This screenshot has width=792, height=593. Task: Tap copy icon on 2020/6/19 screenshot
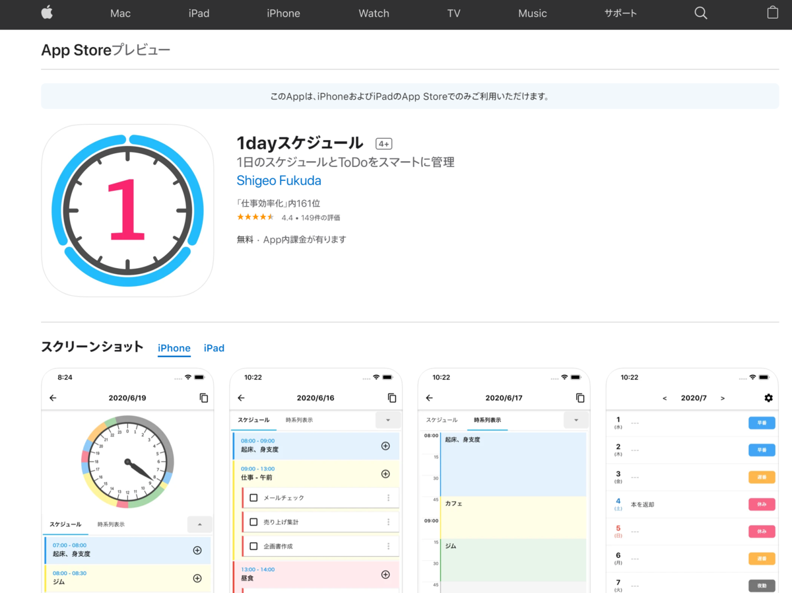pos(204,398)
